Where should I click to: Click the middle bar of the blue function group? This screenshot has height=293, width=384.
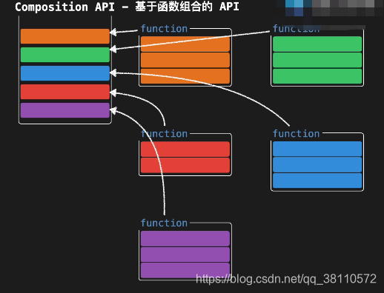click(x=317, y=165)
